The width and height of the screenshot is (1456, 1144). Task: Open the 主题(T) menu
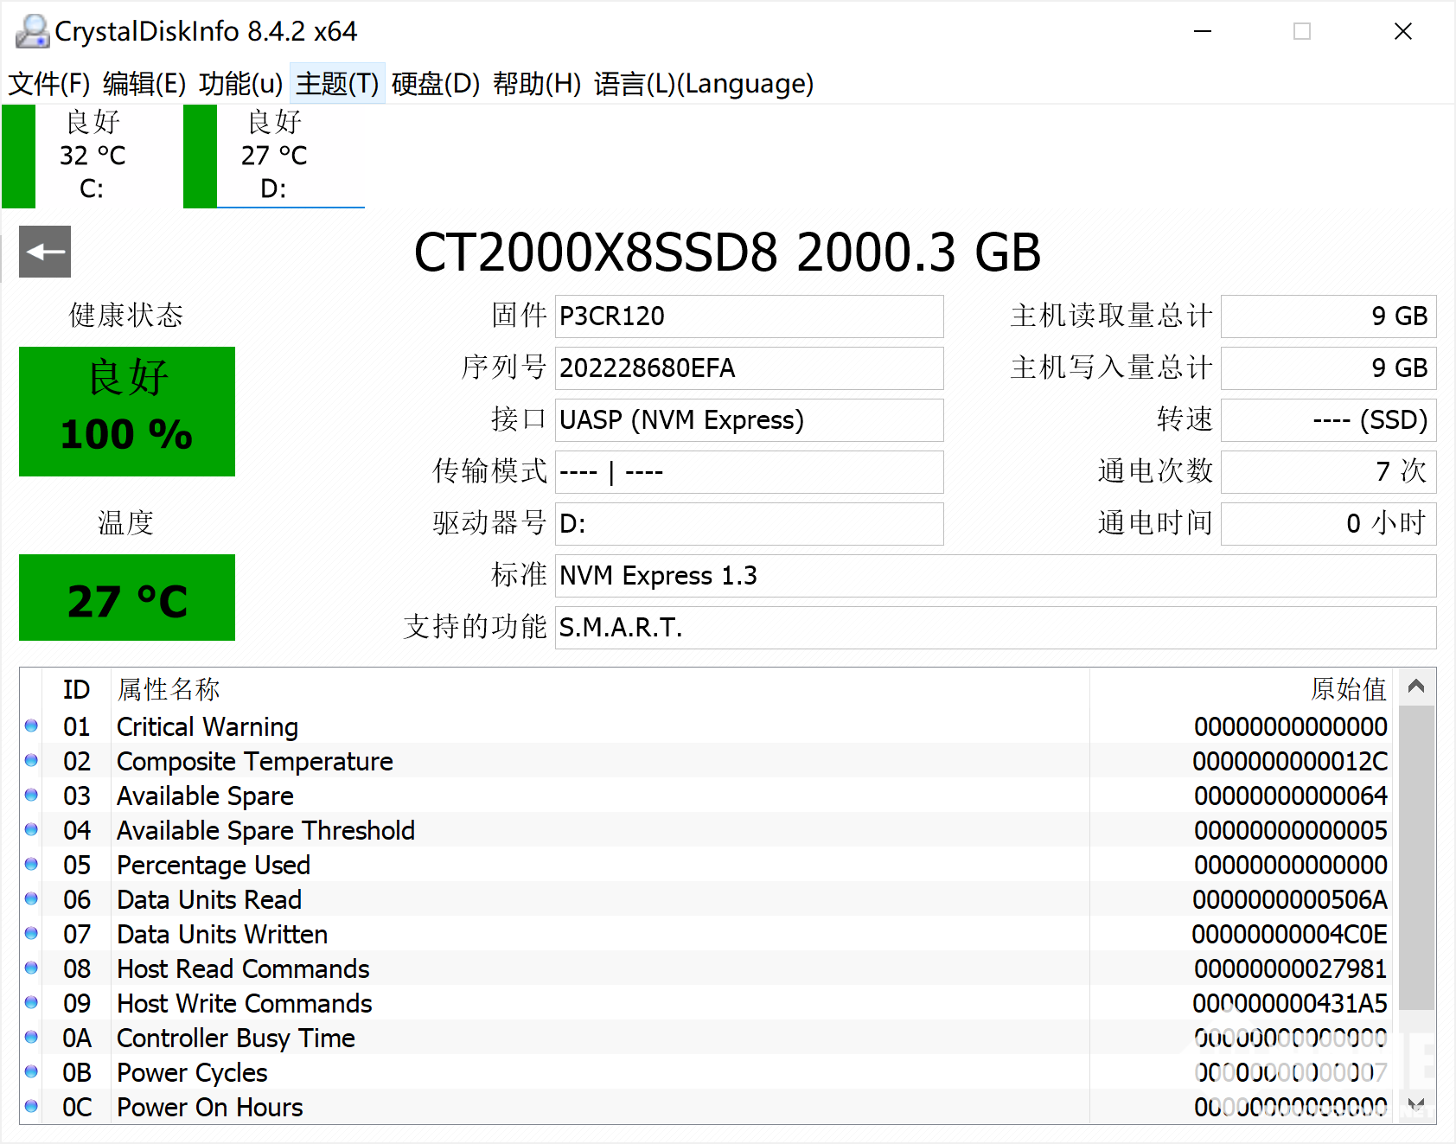pos(337,84)
